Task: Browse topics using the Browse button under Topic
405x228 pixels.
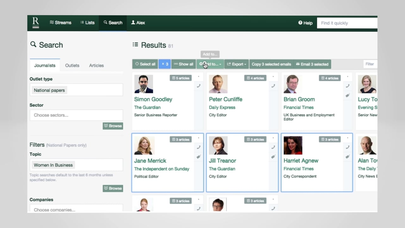Action: (113, 188)
